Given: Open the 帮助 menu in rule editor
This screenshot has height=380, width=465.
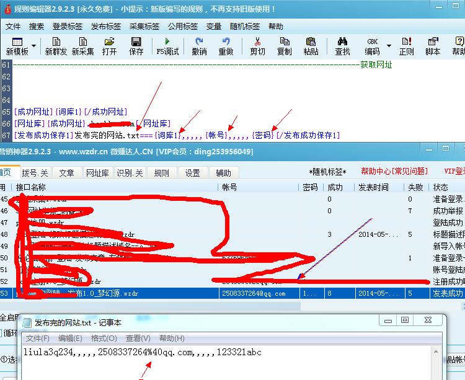Looking at the screenshot, I should pos(276,27).
